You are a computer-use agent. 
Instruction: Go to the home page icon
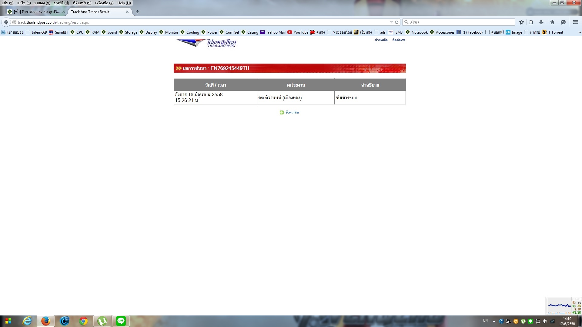pyautogui.click(x=552, y=22)
